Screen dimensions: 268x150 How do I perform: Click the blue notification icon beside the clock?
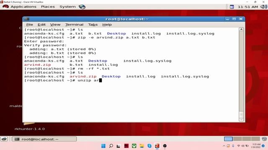(232, 7)
